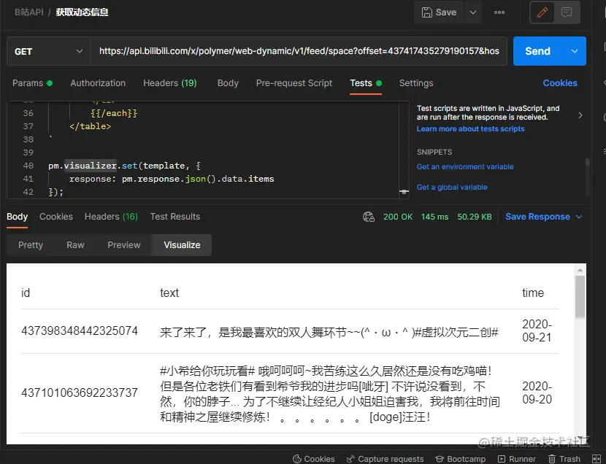
Task: Open the comments icon
Action: 567,12
